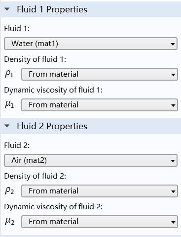This screenshot has height=237, width=181.
Task: Open dynamic viscosity of fluid 2 dropdown
Action: (100, 222)
